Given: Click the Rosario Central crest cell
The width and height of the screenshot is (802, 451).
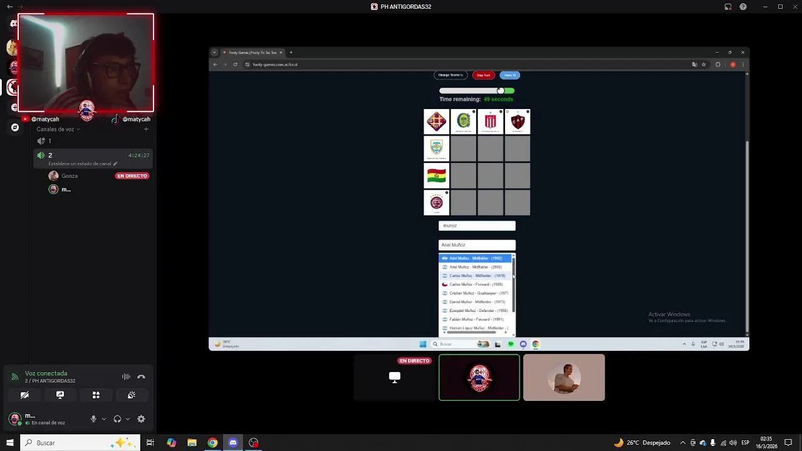Looking at the screenshot, I should click(x=464, y=122).
